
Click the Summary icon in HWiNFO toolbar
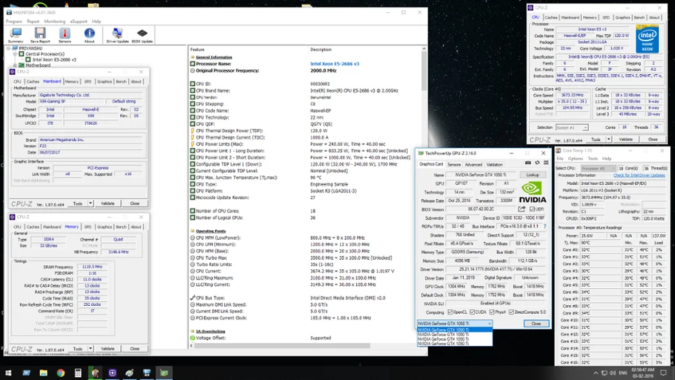click(16, 34)
